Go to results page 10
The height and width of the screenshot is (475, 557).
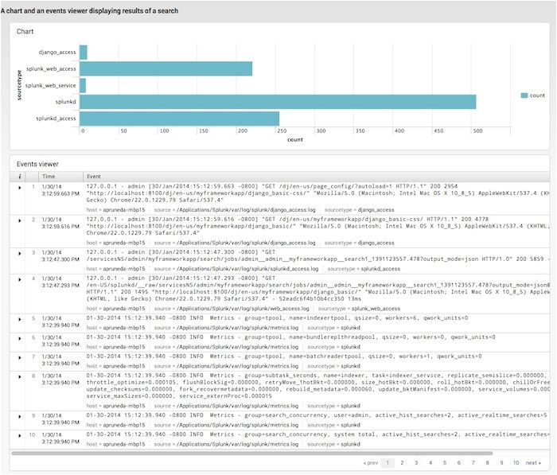click(x=516, y=463)
